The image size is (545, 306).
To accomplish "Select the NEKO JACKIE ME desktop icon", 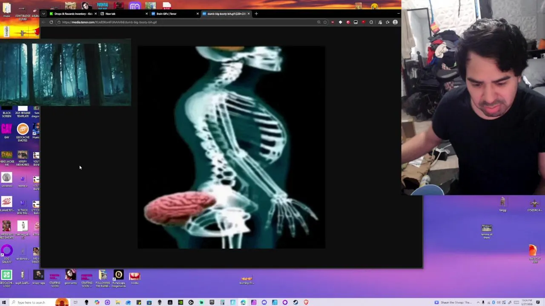I will click(6, 158).
